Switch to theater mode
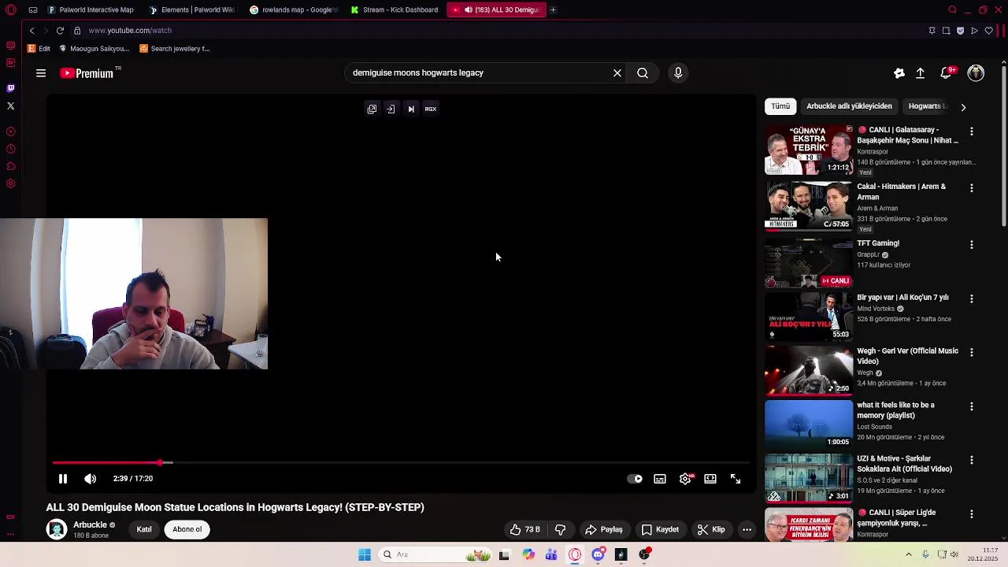 tap(710, 479)
